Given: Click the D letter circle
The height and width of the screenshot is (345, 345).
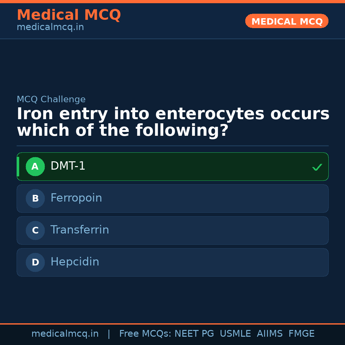Looking at the screenshot, I should click(35, 262).
